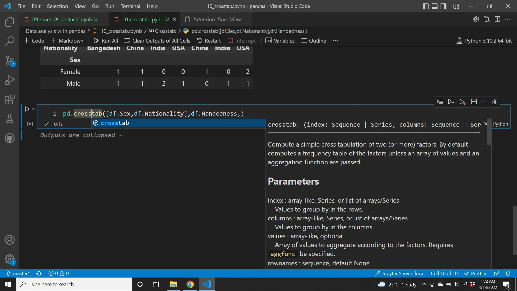The image size is (517, 291).
Task: Open the notebook Outline view
Action: (x=313, y=40)
